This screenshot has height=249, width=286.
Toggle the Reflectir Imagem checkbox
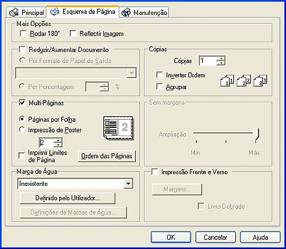click(x=73, y=33)
